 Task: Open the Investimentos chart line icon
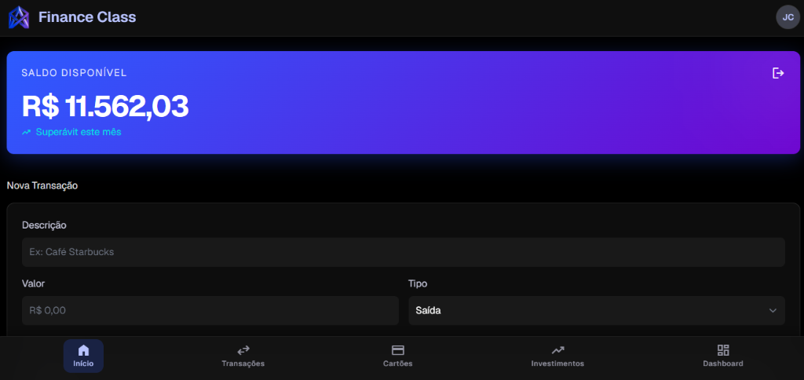pos(557,350)
